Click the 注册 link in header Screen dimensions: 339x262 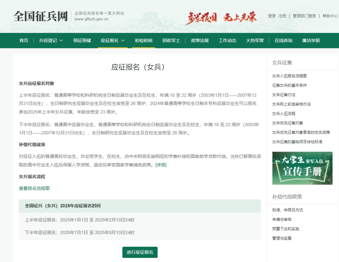(282, 16)
